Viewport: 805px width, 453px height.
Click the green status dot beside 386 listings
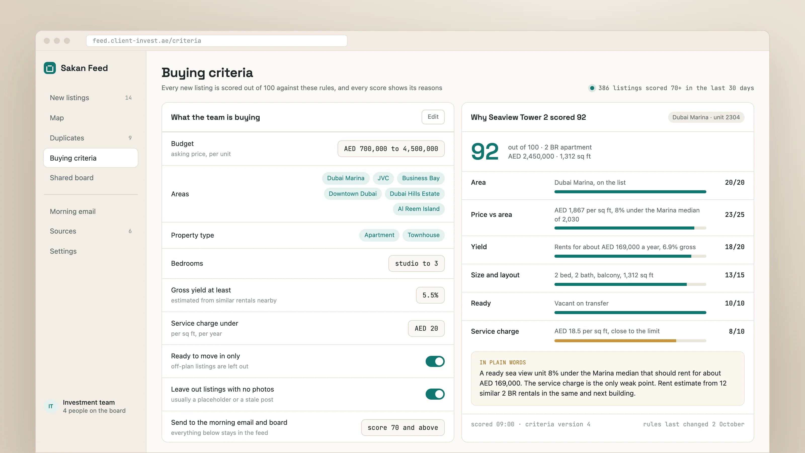click(592, 88)
